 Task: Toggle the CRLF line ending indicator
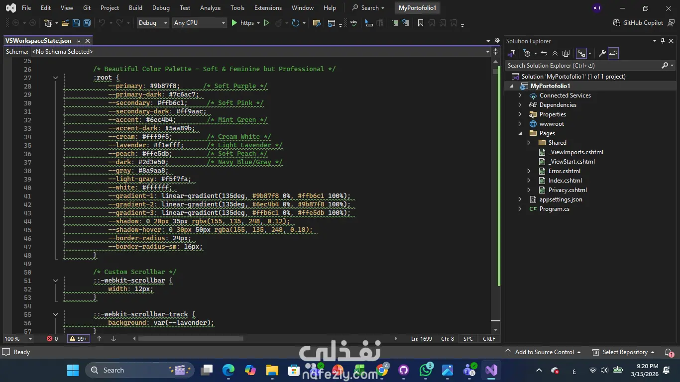(x=489, y=339)
